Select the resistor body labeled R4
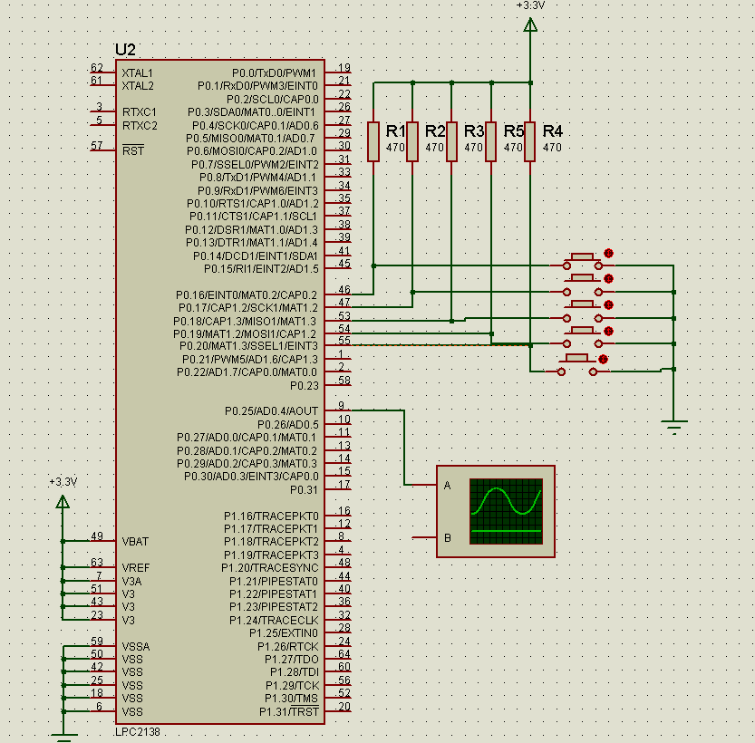The image size is (755, 743). (530, 141)
